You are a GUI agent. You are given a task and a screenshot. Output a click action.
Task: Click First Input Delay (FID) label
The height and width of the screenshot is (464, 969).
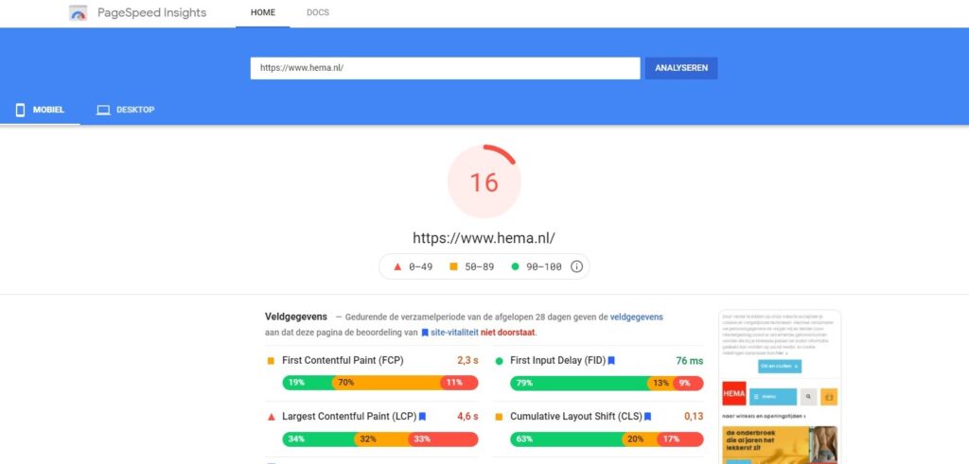[558, 361]
